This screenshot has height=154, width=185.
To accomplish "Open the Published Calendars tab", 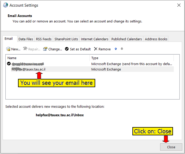I will coord(127,39).
